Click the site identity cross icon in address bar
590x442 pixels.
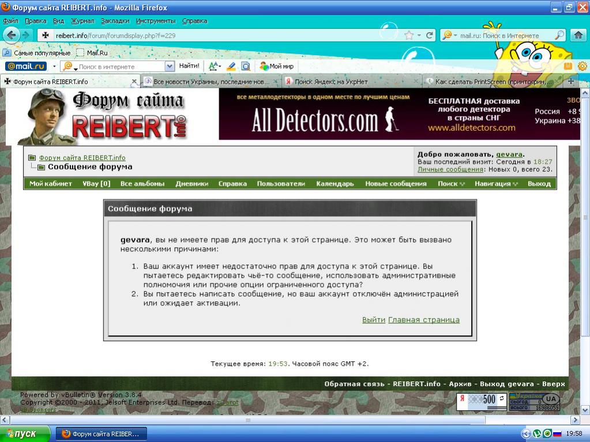[x=46, y=35]
